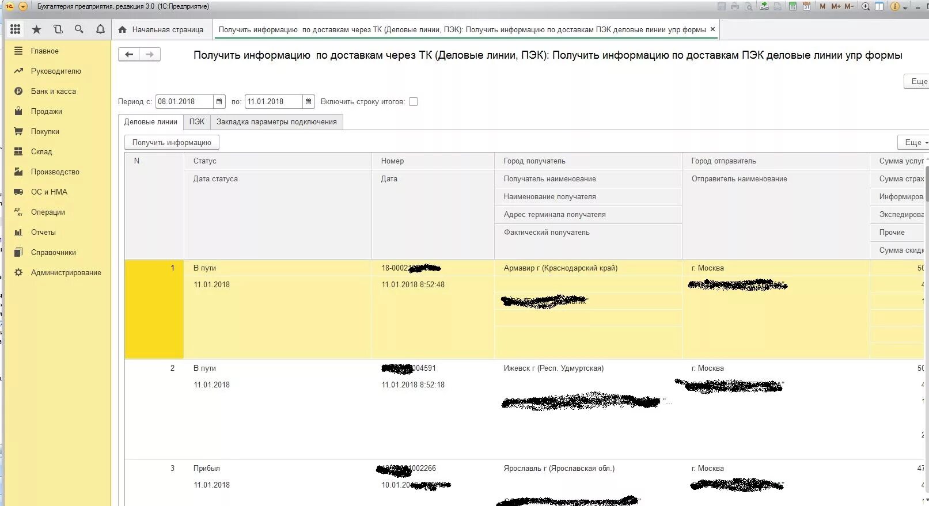Click the save diskette icon in title bar
Image resolution: width=929 pixels, height=506 pixels.
(722, 6)
